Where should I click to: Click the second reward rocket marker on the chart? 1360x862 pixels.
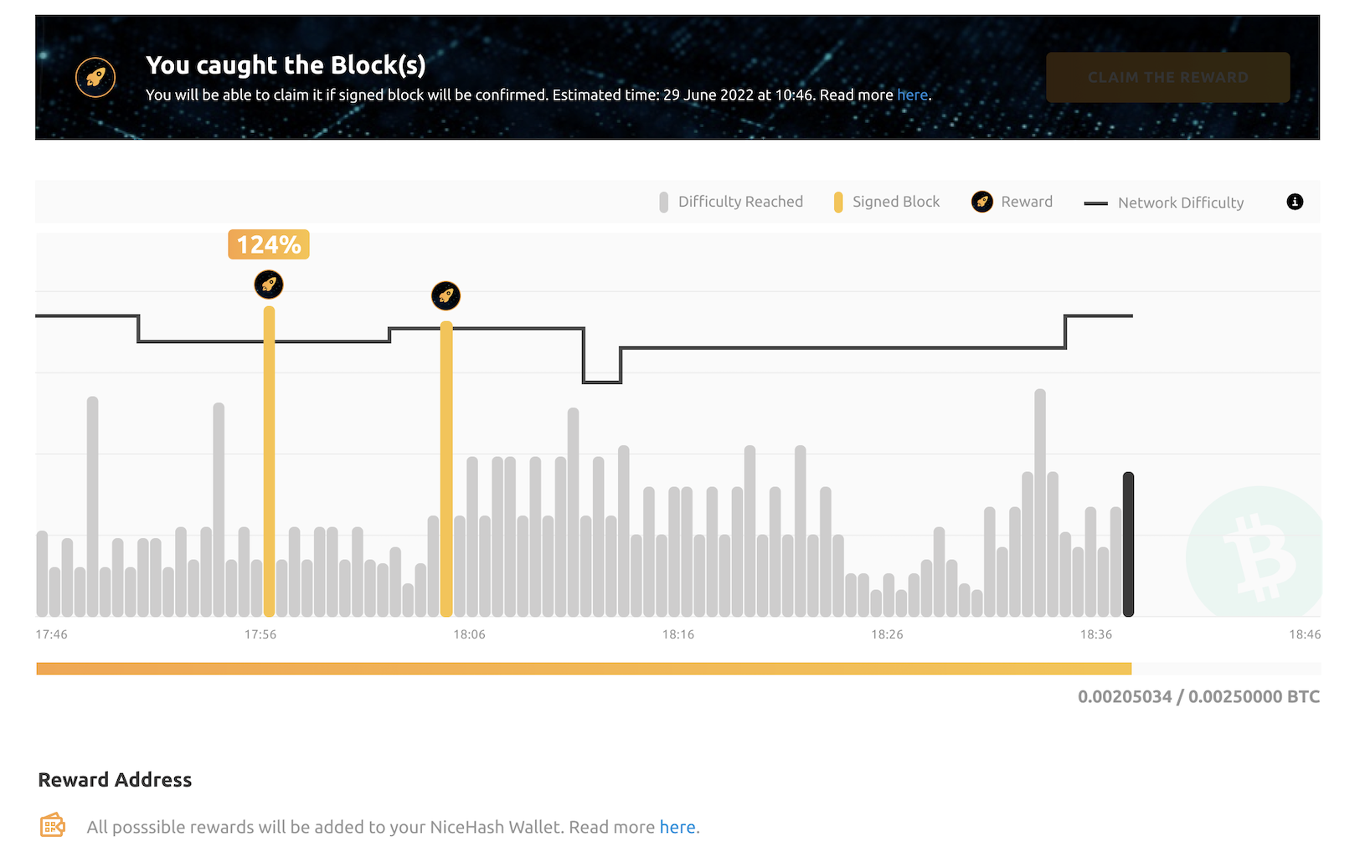(x=446, y=295)
